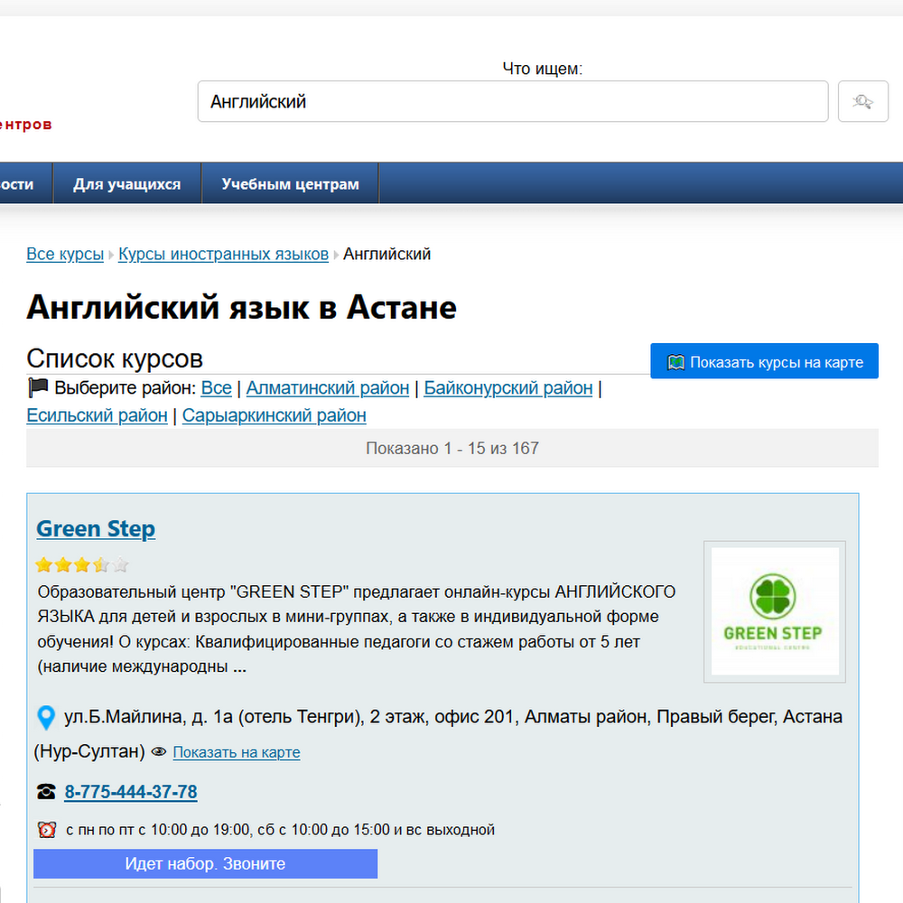Filter by Байконурский район
This screenshot has height=903, width=903.
click(x=507, y=388)
